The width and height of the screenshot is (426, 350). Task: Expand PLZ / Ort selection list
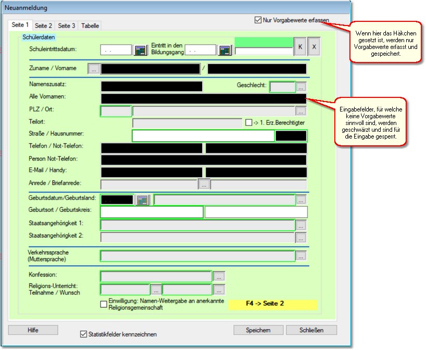tap(300, 111)
